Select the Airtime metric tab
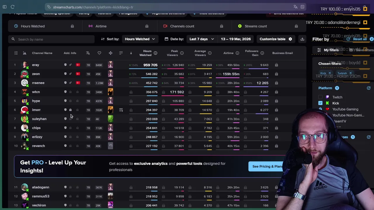This screenshot has width=374, height=210. 120,26
